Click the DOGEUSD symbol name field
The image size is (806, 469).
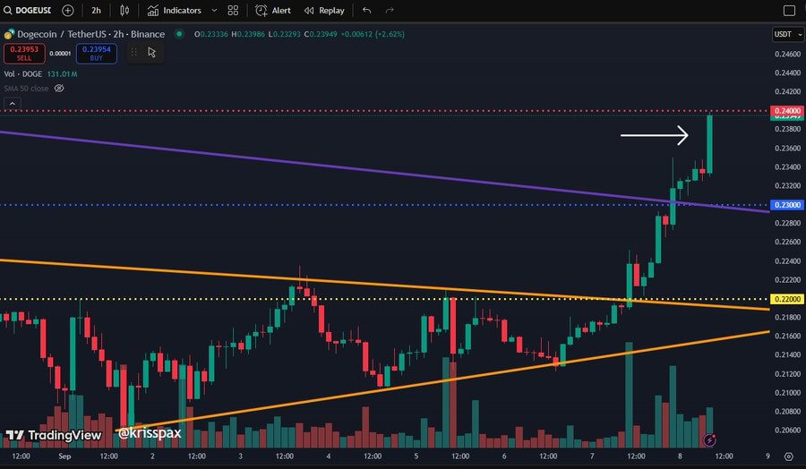tap(33, 10)
